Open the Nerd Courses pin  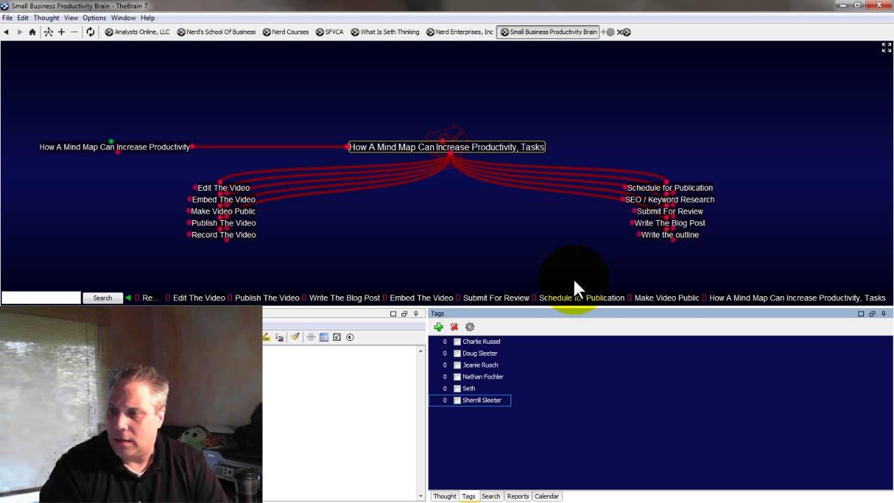tap(286, 32)
